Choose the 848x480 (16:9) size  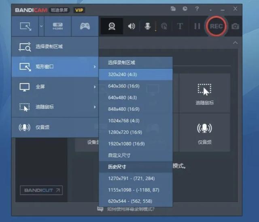click(x=136, y=109)
